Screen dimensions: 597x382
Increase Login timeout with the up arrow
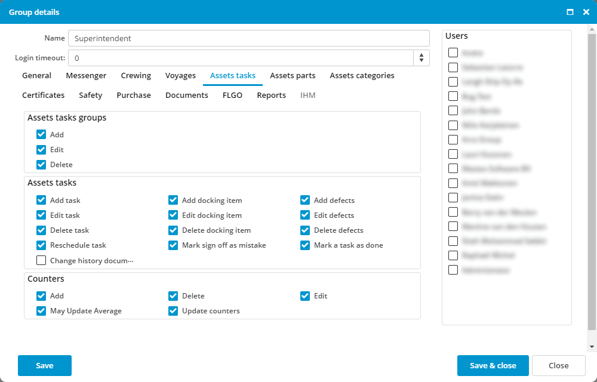point(421,55)
